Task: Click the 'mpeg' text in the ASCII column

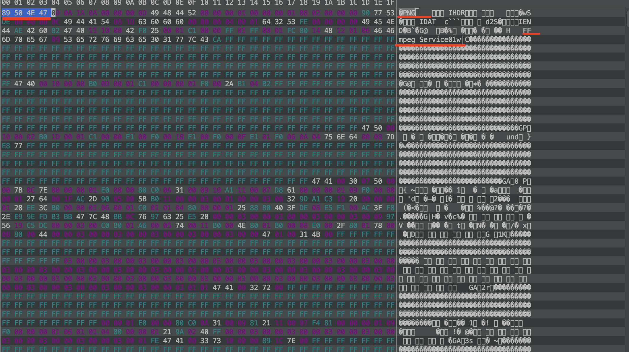Action: (x=407, y=40)
